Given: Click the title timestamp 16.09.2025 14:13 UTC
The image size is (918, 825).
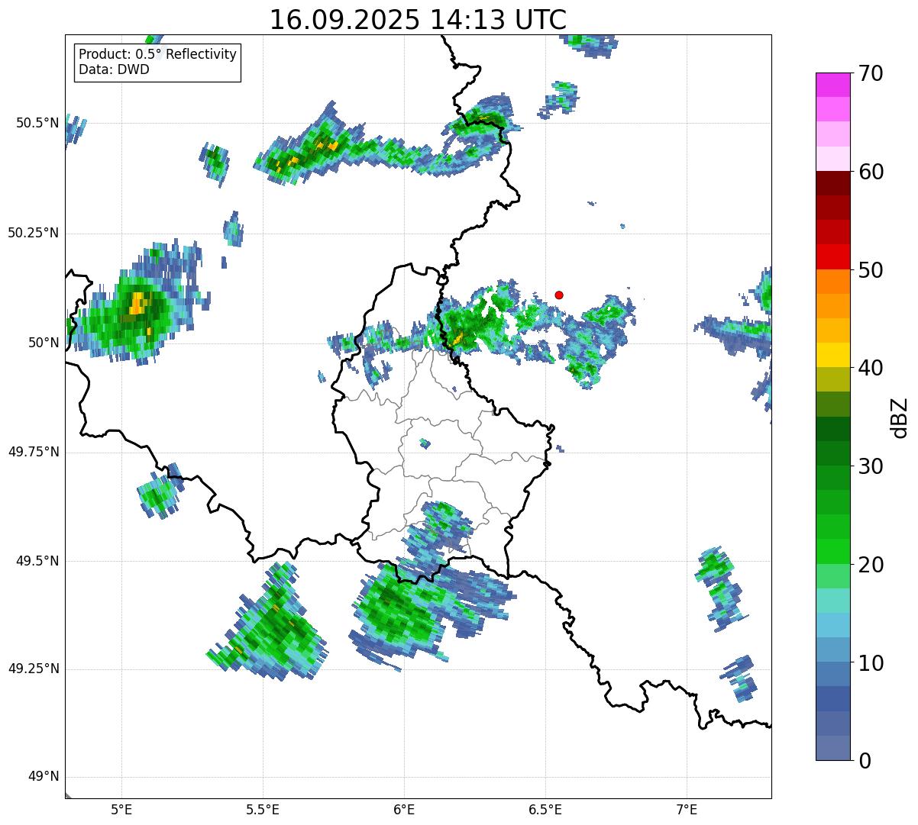Looking at the screenshot, I should point(418,20).
